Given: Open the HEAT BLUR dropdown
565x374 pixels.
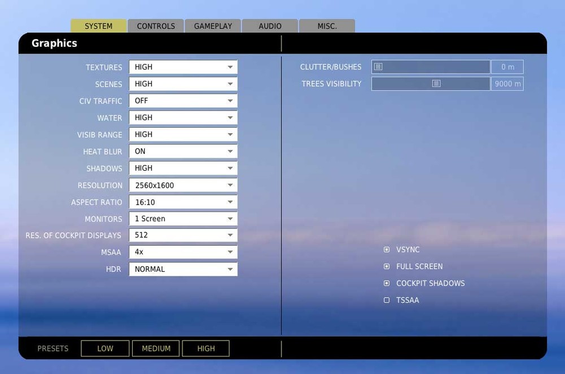Looking at the screenshot, I should click(x=183, y=151).
